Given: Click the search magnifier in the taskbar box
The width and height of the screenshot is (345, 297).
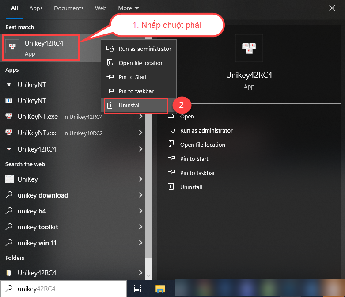Looking at the screenshot, I should tap(9, 289).
